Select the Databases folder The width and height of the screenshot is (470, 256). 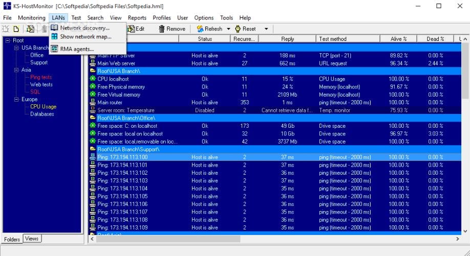click(42, 114)
